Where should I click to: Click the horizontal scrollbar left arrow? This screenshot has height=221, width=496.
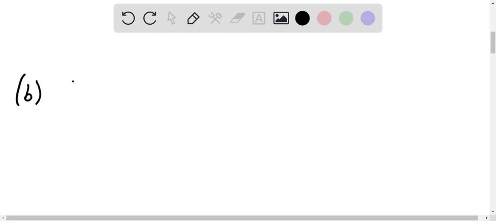point(2,218)
